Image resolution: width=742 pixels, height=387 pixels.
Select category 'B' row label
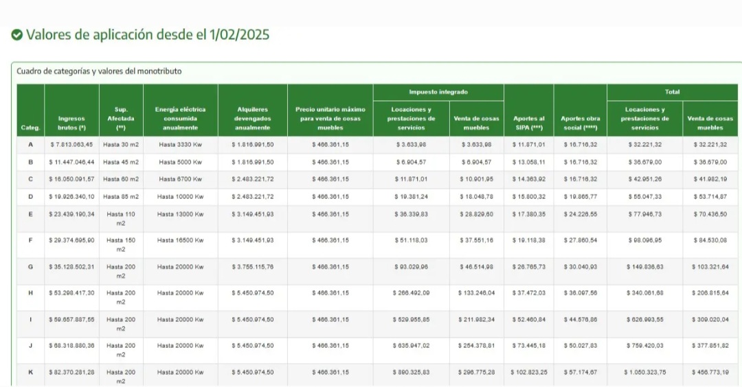30,162
